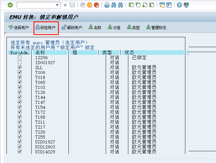Sort by 名称 button
Image resolution: width=216 pixels, height=163 pixels.
click(x=95, y=27)
